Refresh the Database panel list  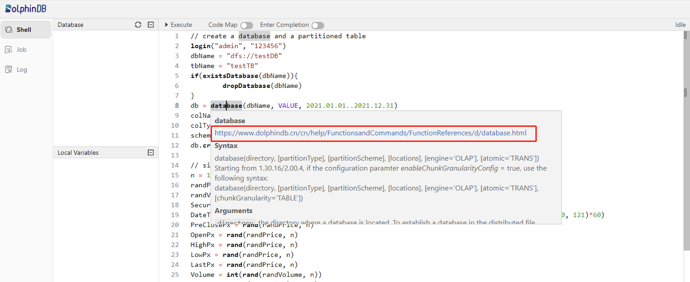(138, 25)
